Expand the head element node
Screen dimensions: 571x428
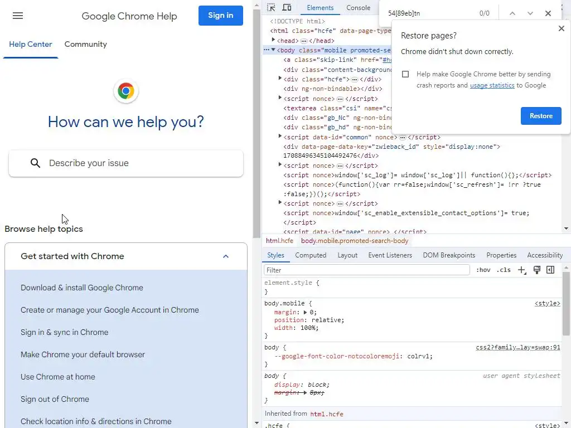coord(273,40)
